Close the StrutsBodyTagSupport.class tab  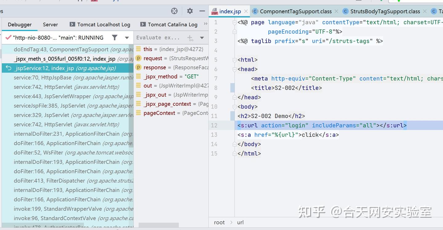(425, 11)
